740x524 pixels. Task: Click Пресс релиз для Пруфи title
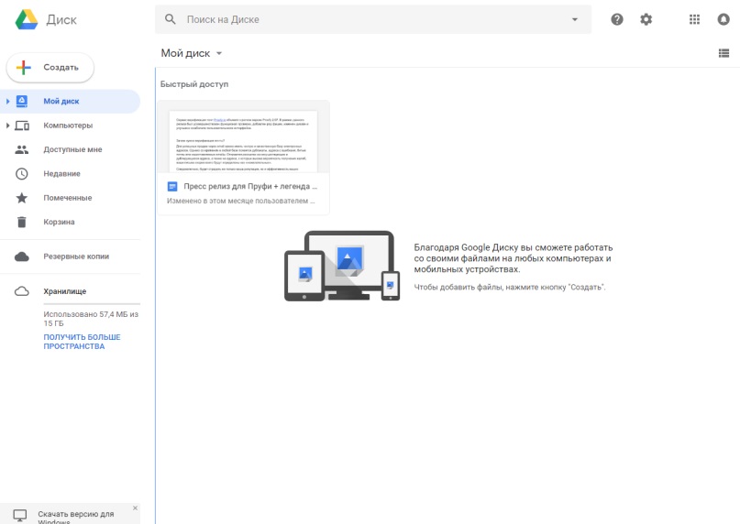point(250,186)
